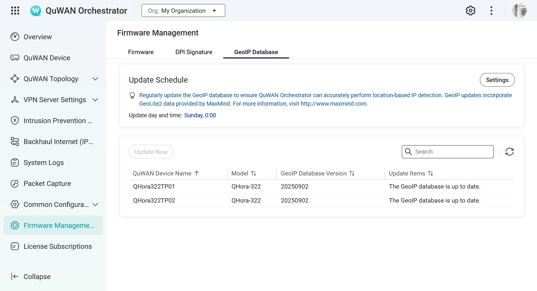
Task: Open the app grid launcher icon
Action: click(x=15, y=11)
